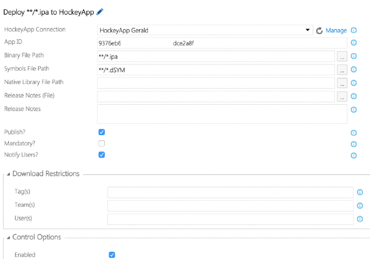Screen dimensions: 370x259
Task: Collapse the Control Options section
Action: [x=8, y=238]
